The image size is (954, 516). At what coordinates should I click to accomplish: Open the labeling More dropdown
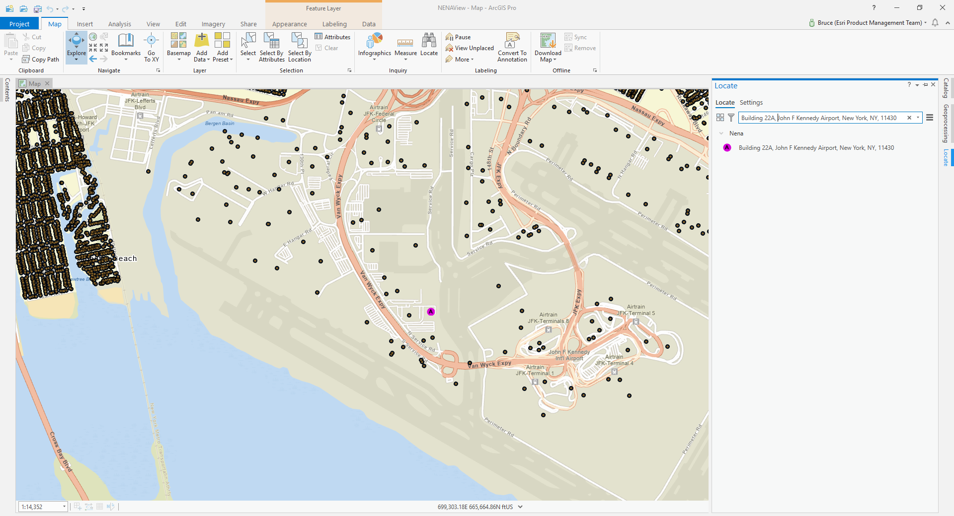[460, 59]
